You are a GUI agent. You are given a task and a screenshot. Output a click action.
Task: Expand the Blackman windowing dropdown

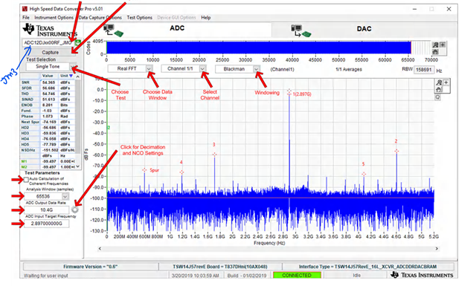[x=257, y=69]
